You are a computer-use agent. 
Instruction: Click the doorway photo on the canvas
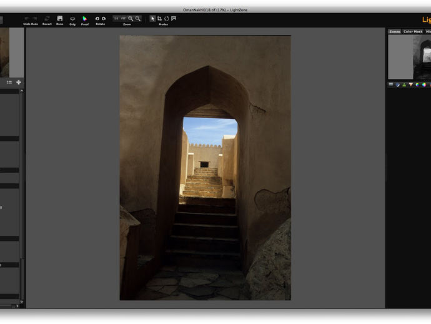pos(206,168)
